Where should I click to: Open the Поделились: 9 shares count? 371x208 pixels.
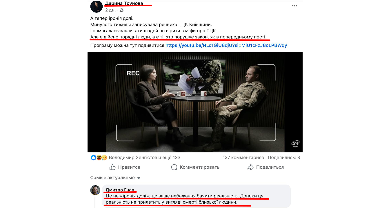284,157
